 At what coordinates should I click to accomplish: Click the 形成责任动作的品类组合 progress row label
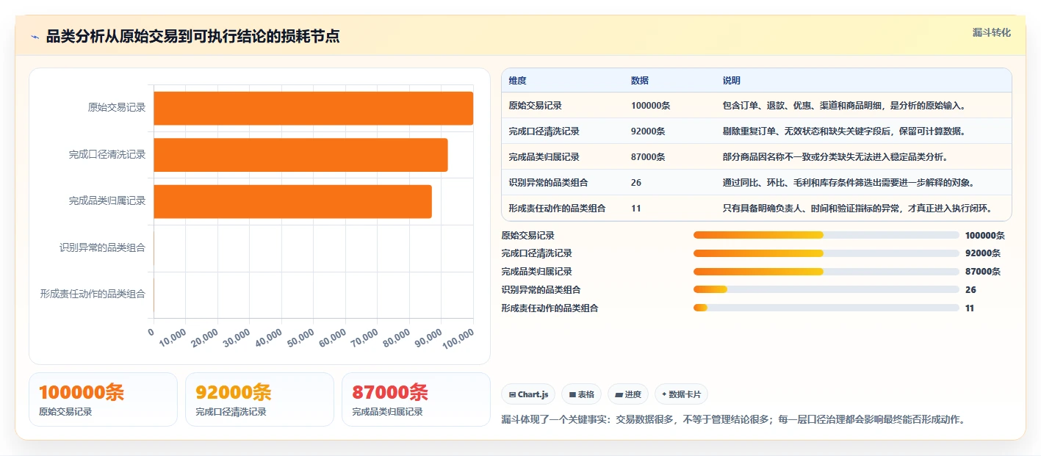point(550,308)
